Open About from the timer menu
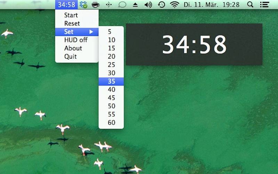278x174 pixels. [x=77, y=48]
